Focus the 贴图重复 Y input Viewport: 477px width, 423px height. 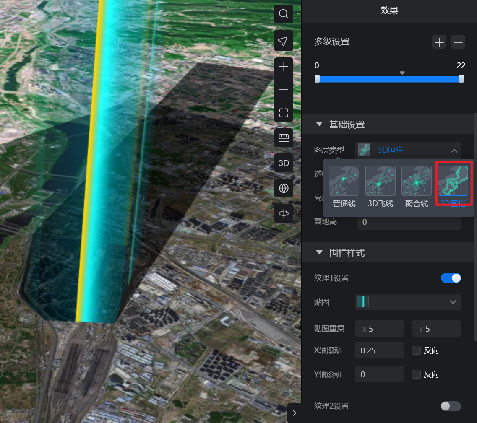(x=437, y=329)
